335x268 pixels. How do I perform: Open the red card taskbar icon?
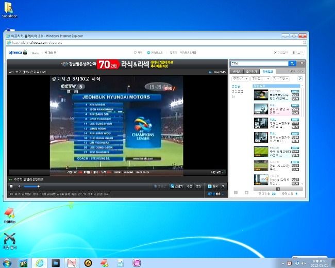point(104,263)
